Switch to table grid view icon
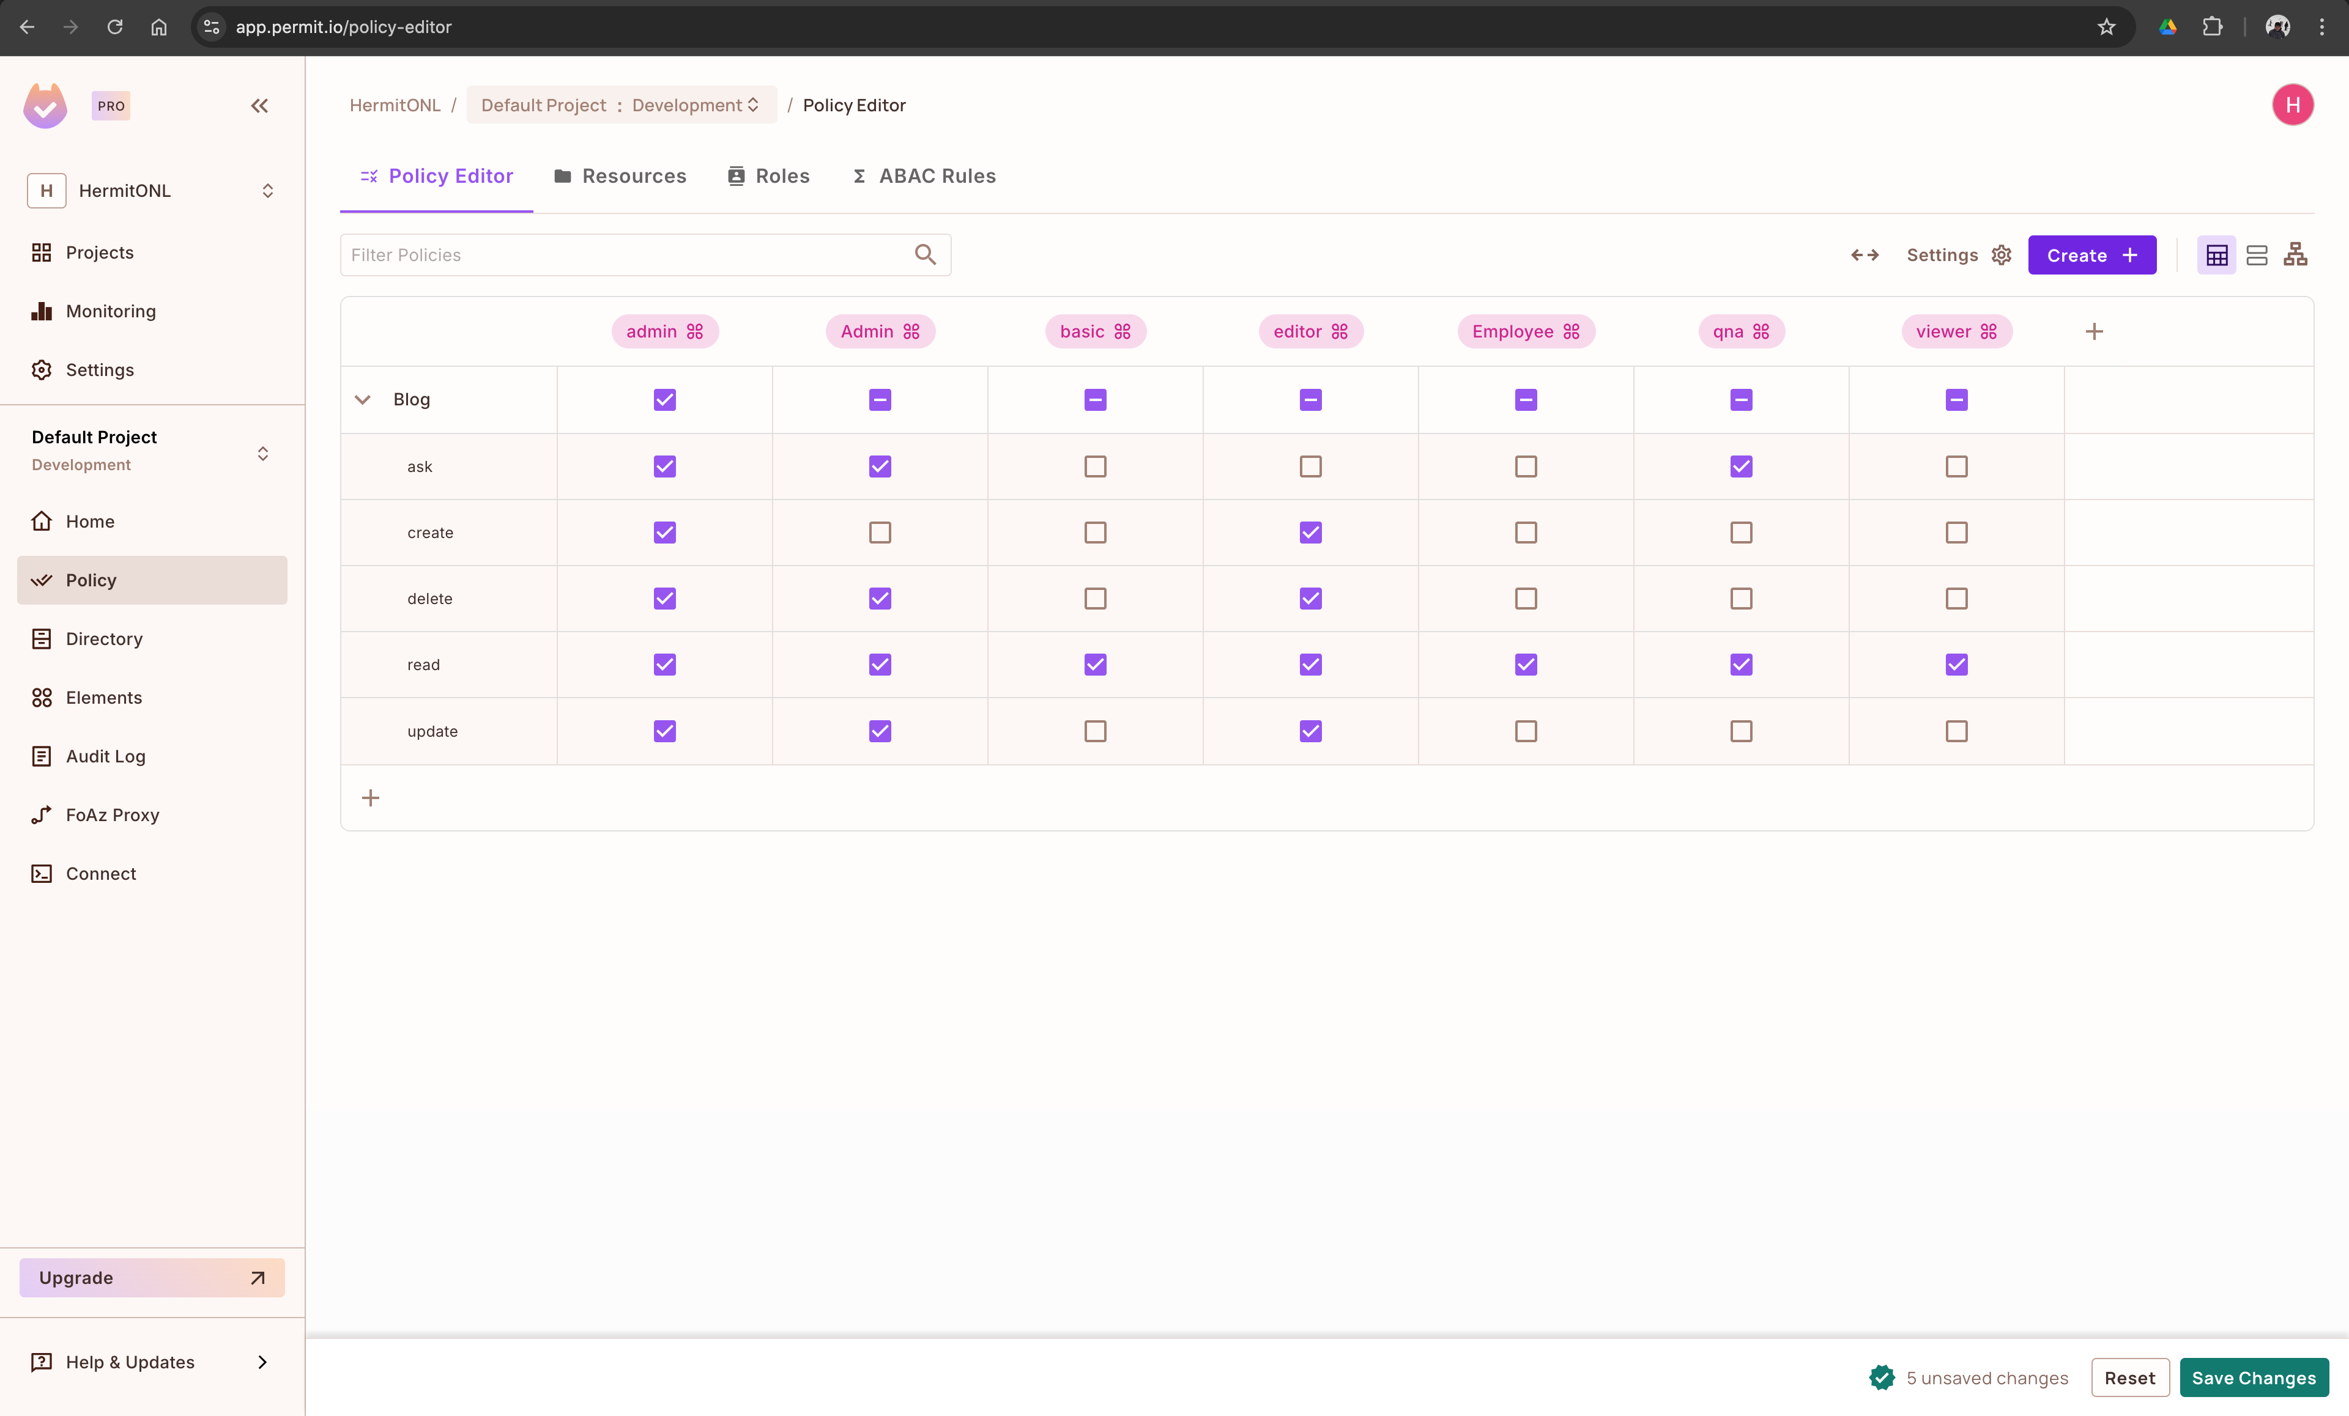The image size is (2349, 1416). pyautogui.click(x=2216, y=254)
